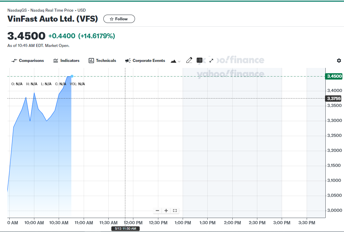Screen dimensions: 344x232
Task: Select the pencil draw tool
Action: tap(189, 60)
